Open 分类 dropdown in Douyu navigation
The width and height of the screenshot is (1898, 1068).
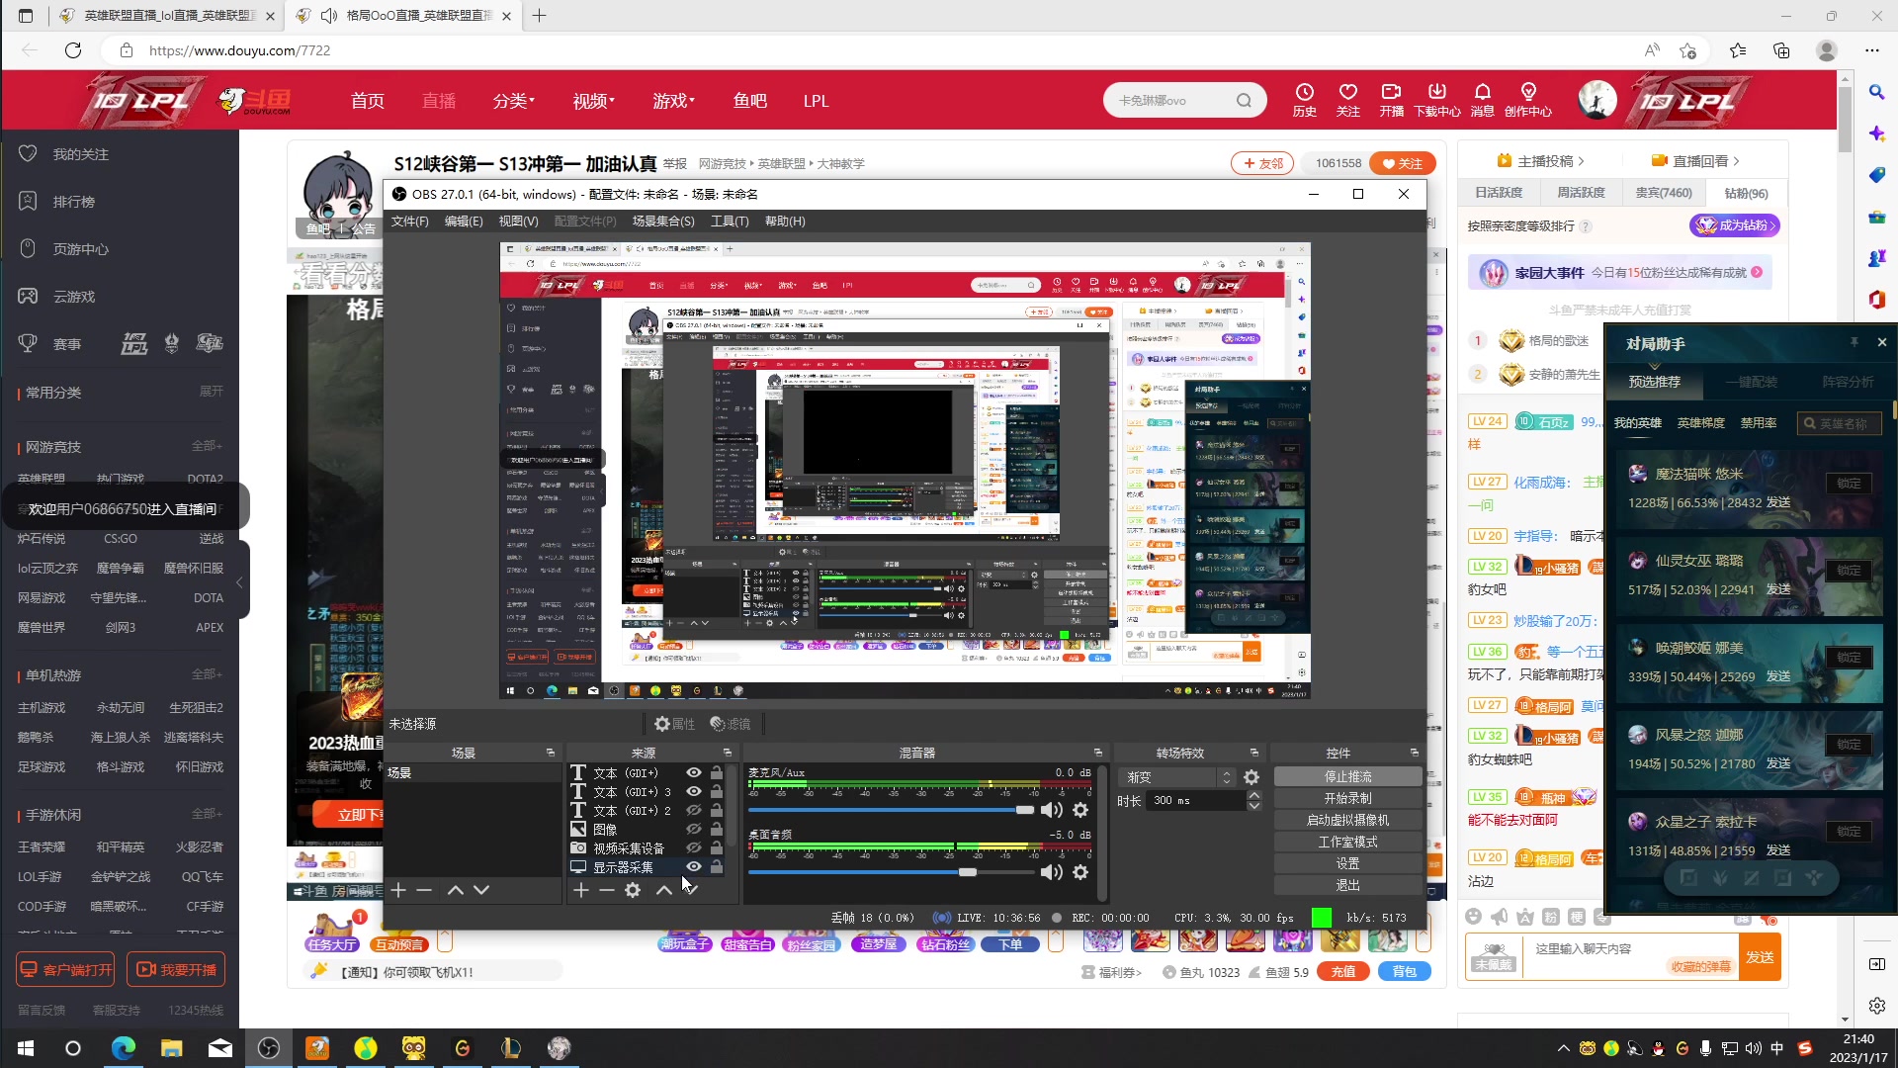tap(513, 101)
